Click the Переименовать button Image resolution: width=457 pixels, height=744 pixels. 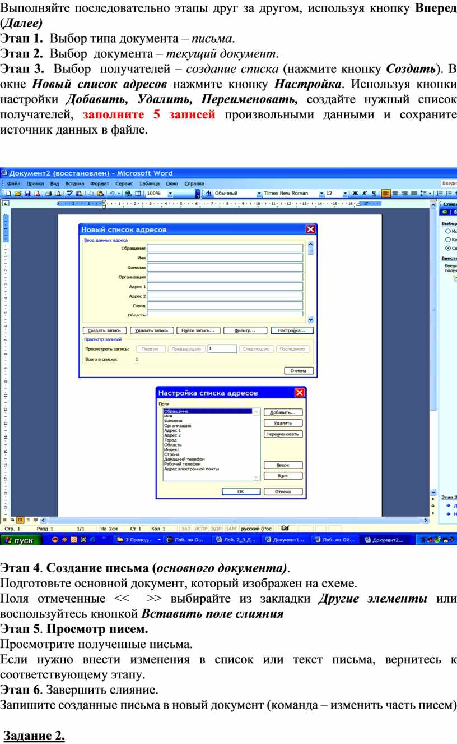click(283, 434)
